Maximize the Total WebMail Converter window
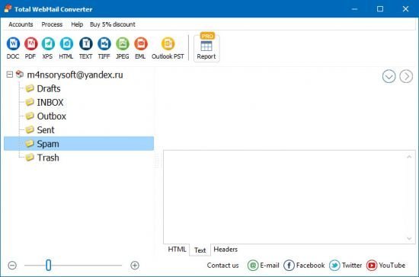Viewport: 419px width, 277px height. coord(380,9)
